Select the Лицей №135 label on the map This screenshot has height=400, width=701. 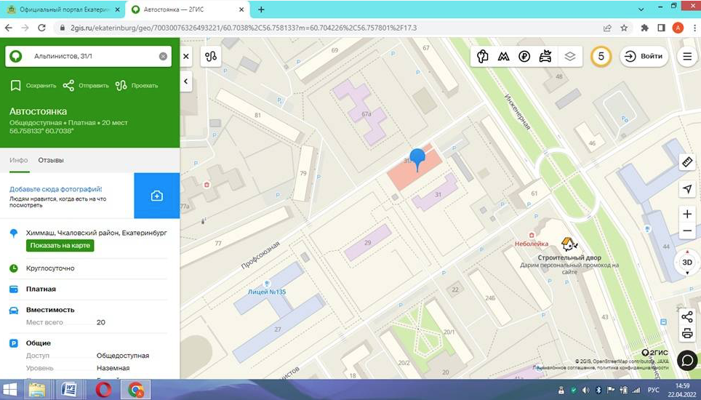pyautogui.click(x=267, y=292)
